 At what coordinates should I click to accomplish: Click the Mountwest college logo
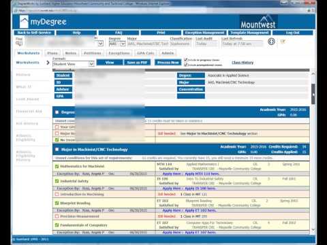coord(258,22)
